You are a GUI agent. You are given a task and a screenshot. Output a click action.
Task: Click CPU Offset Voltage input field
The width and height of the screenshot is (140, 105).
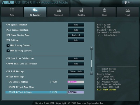76,82
